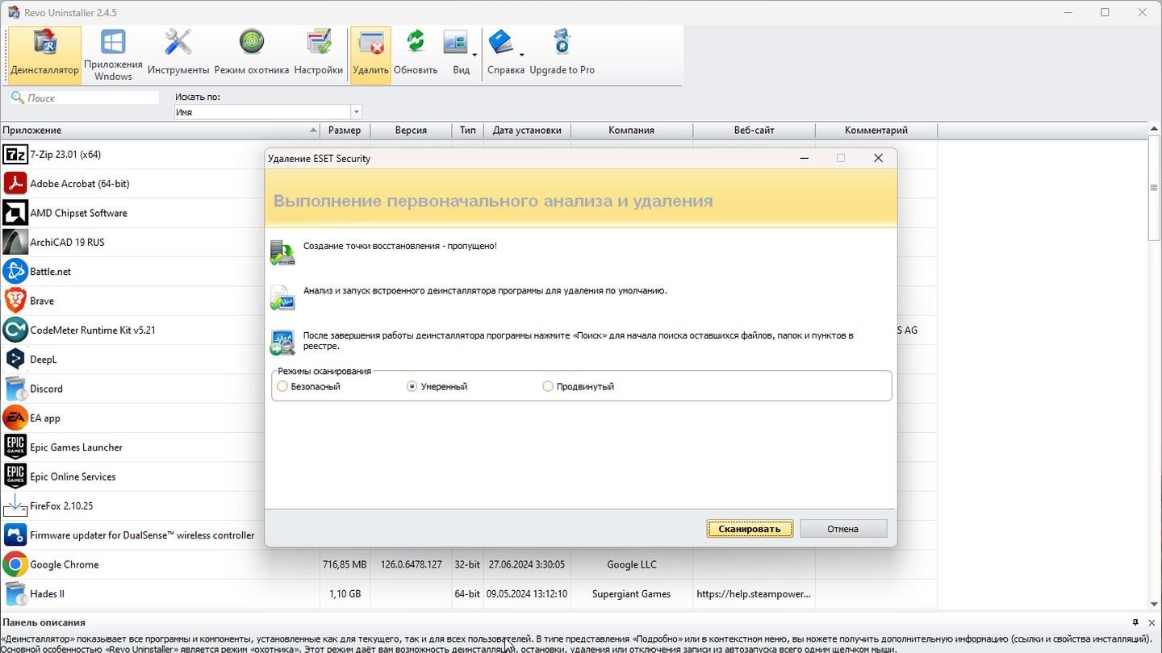
Task: Select Безопасный scanning mode
Action: [x=282, y=387]
